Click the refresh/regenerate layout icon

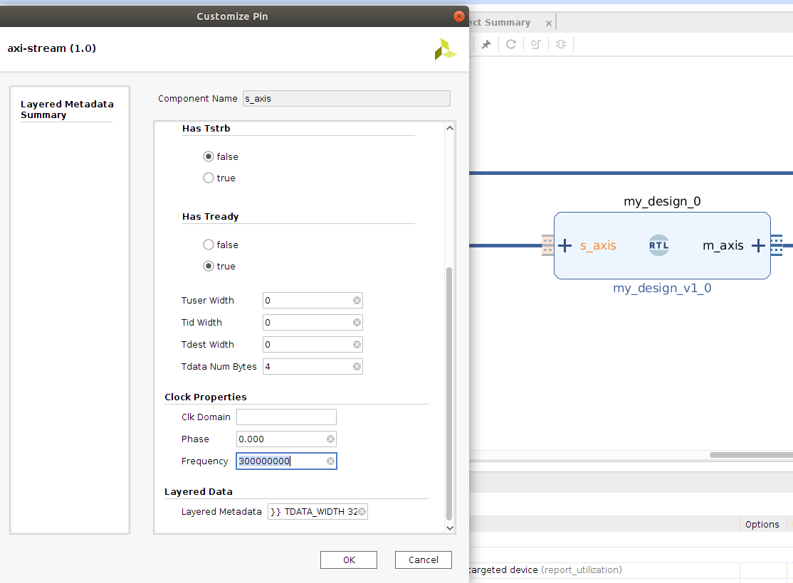point(511,45)
